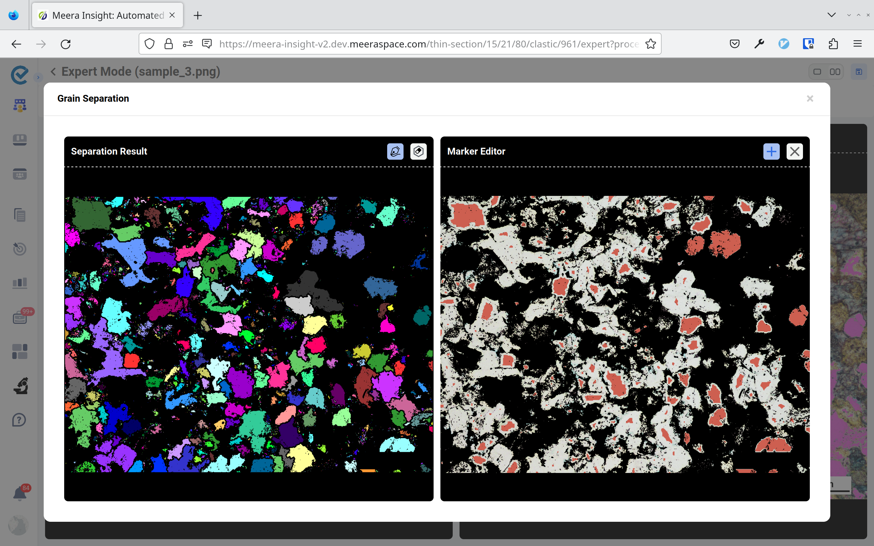This screenshot has width=874, height=546.
Task: Open the tracking protection shield icon
Action: tap(150, 44)
